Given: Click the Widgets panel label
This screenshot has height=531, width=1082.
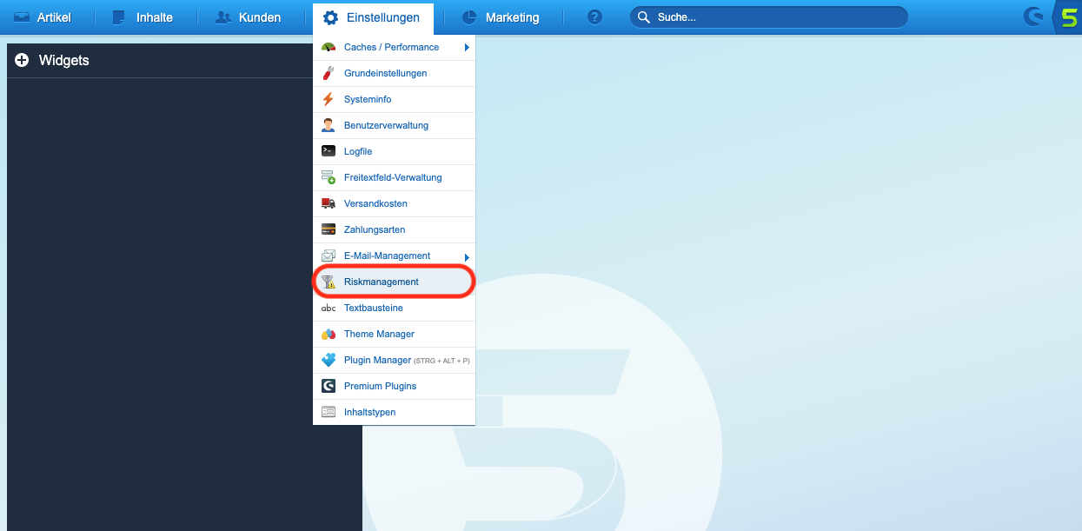Looking at the screenshot, I should click(64, 61).
